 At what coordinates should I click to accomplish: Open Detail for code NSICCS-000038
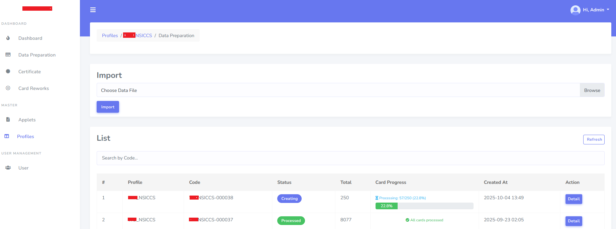click(574, 199)
